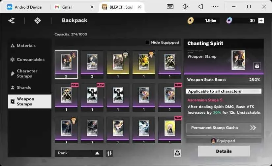Select the middle stamp in second row
Screen dimensions: 272x166
tap(118, 98)
